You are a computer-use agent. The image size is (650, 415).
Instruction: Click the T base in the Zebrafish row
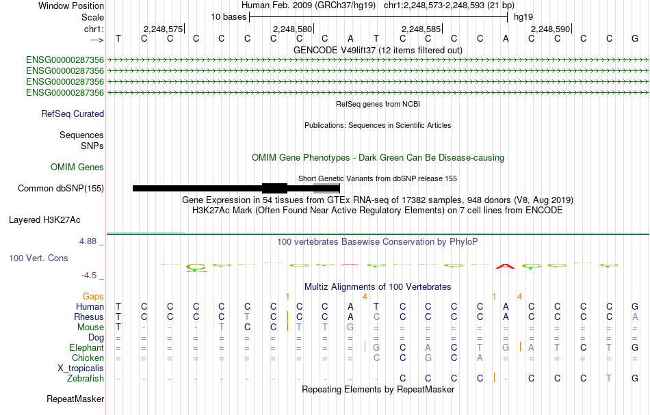point(609,379)
